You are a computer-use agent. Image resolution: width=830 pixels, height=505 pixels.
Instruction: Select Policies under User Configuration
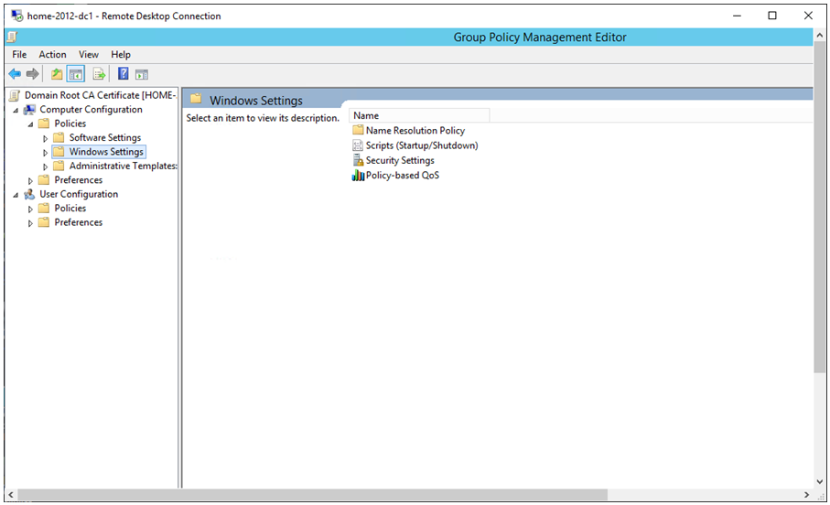click(x=70, y=208)
